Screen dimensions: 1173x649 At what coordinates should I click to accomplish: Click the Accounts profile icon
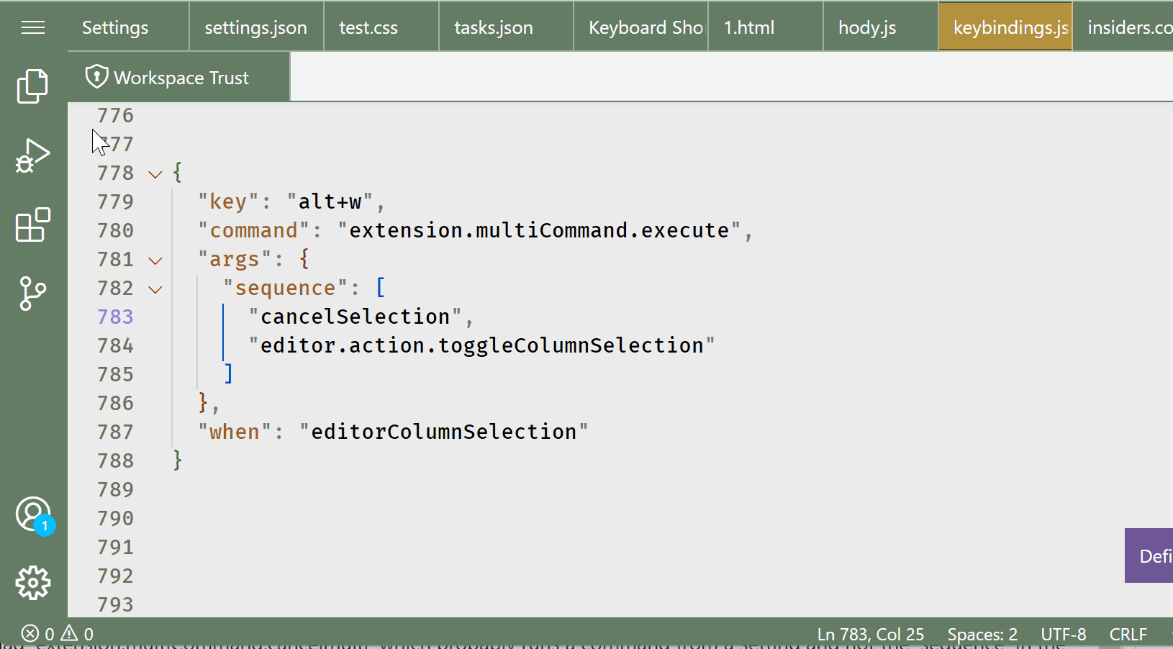32,514
